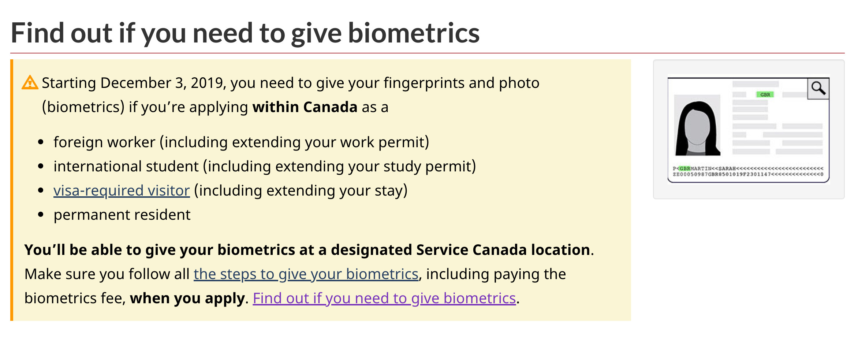Image resolution: width=858 pixels, height=345 pixels.
Task: Click the bold when you apply text
Action: click(x=187, y=298)
